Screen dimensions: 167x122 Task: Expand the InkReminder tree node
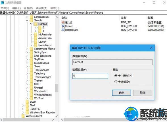31,35
